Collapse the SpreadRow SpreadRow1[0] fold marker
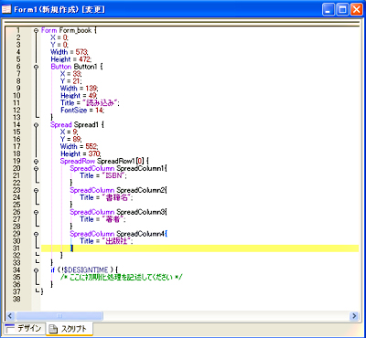This screenshot has width=366, height=338. click(x=36, y=161)
